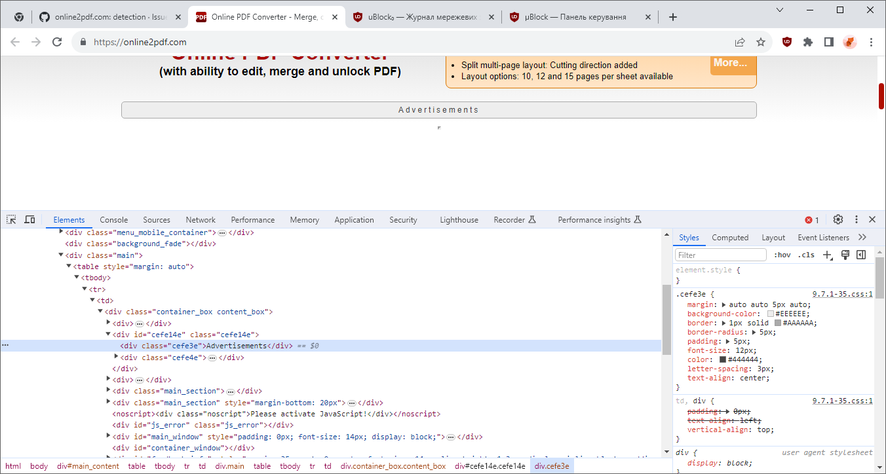Open the uBlock Origin extension icon

pos(786,41)
